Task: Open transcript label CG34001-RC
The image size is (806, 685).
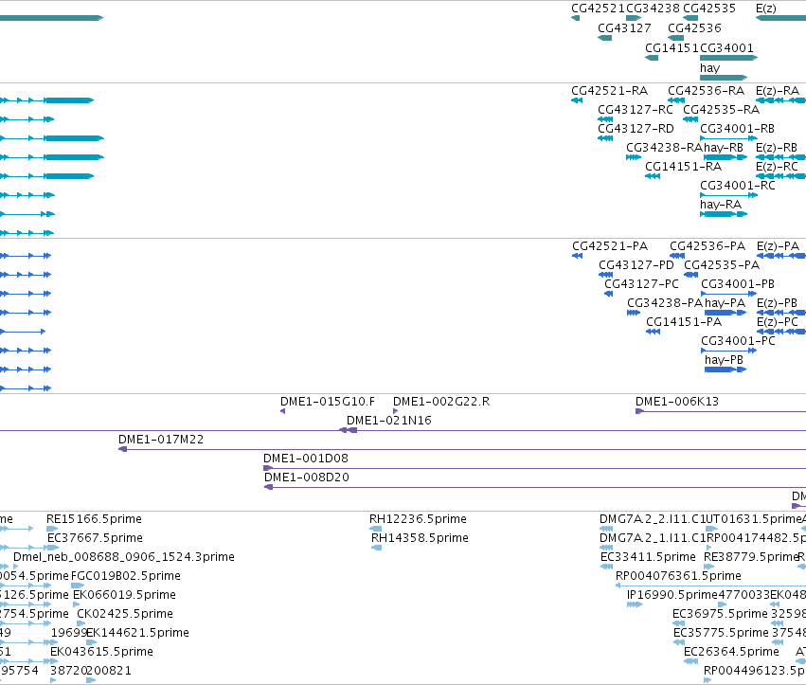Action: tap(738, 186)
